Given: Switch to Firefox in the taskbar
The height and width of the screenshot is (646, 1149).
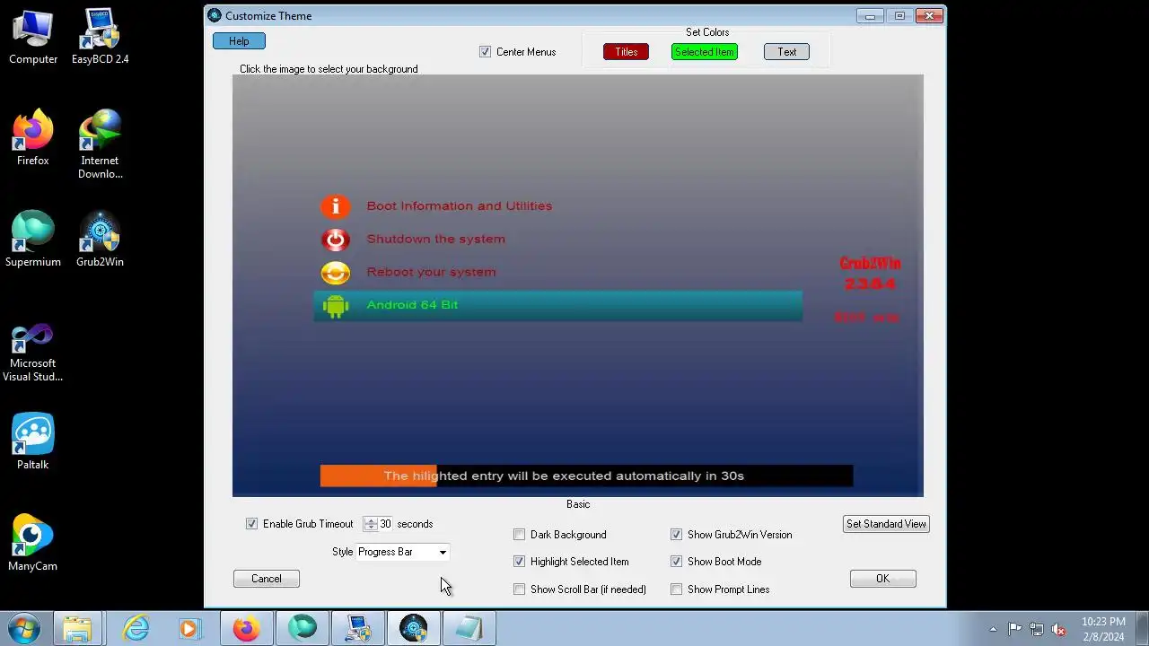Looking at the screenshot, I should pyautogui.click(x=245, y=628).
